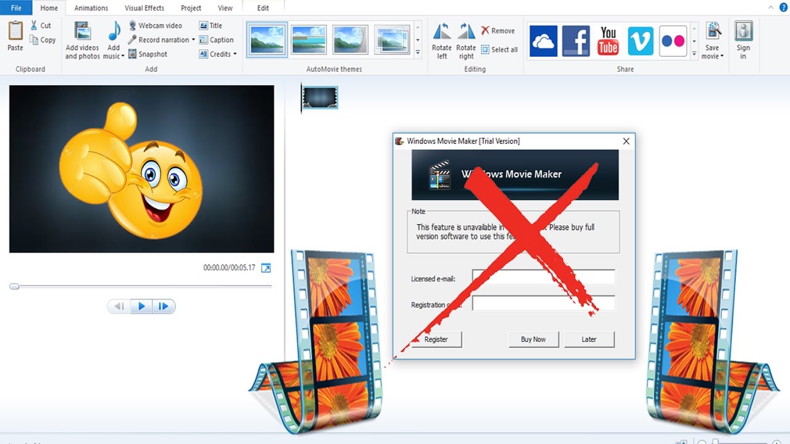Share to Vimeo
The image size is (790, 444).
click(x=641, y=41)
